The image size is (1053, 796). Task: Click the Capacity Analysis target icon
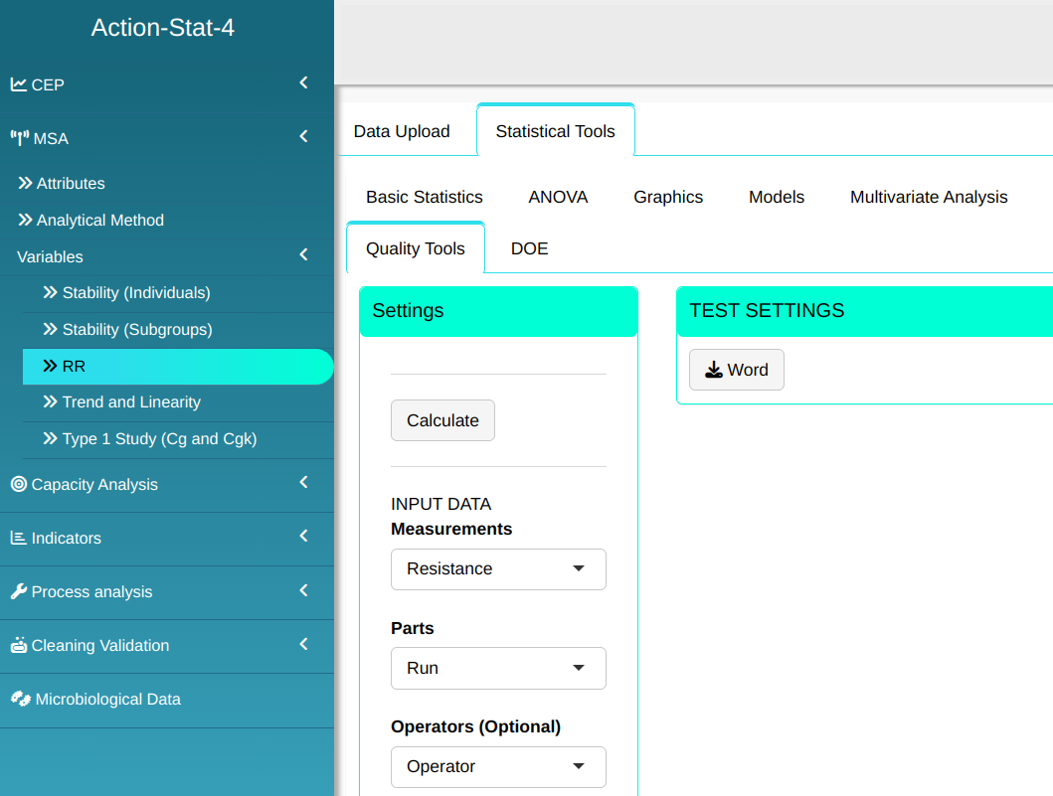tap(18, 484)
